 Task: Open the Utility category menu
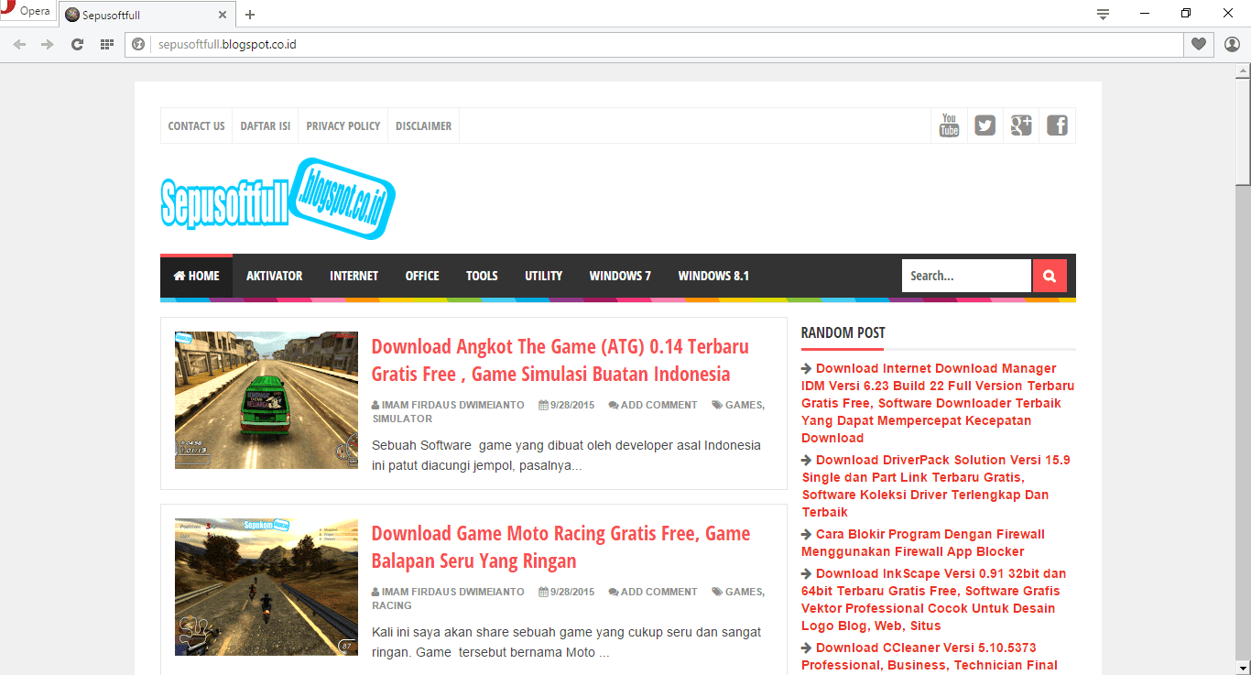pos(543,276)
